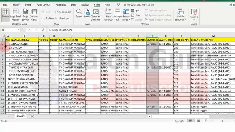Click Select All corner triangle
Image resolution: width=235 pixels, height=132 pixels.
click(3, 36)
